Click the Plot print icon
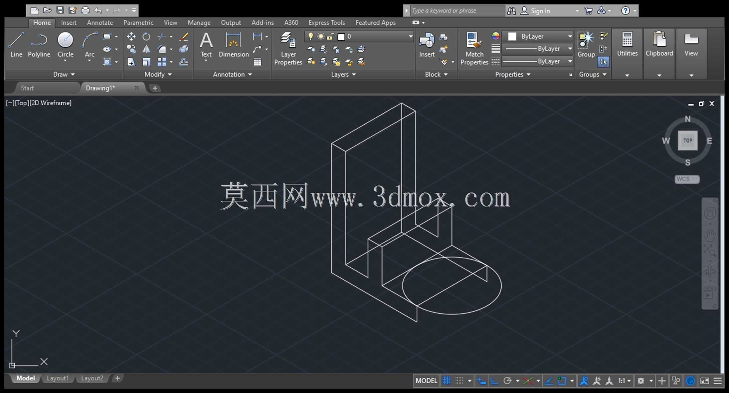This screenshot has width=729, height=393. [x=86, y=10]
